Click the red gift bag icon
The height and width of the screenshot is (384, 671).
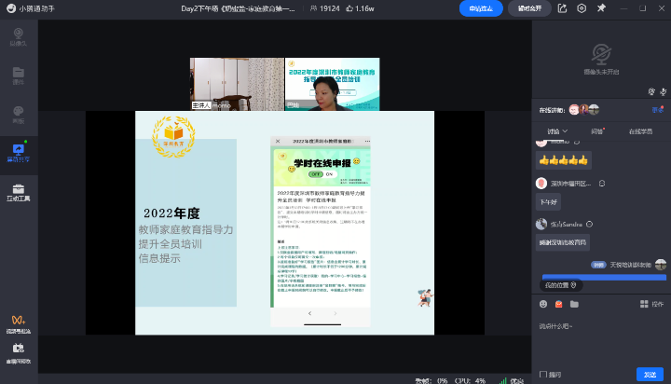tap(558, 304)
